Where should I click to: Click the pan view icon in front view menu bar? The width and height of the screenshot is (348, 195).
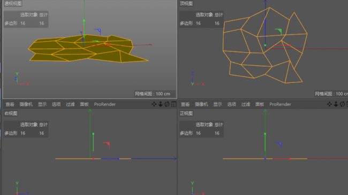point(329,104)
